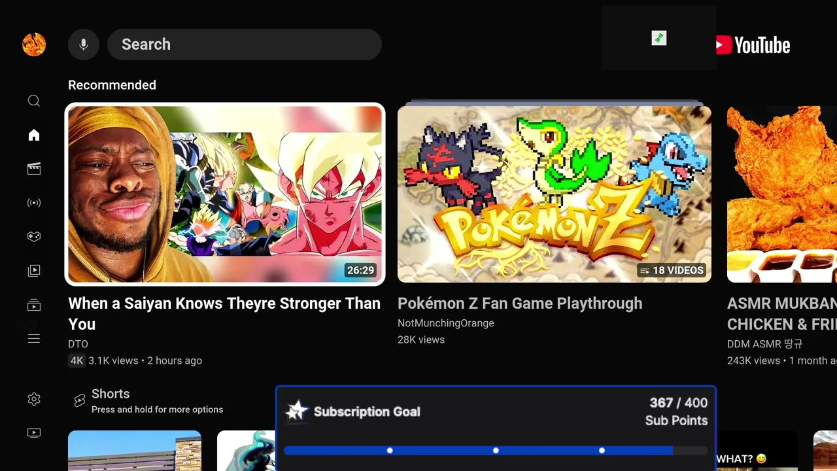The height and width of the screenshot is (471, 837).
Task: Open the Pokémon Z playlist thumbnail
Action: click(555, 194)
